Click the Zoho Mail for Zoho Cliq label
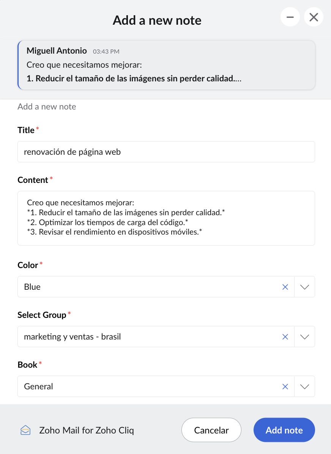The width and height of the screenshot is (331, 454). click(x=87, y=430)
